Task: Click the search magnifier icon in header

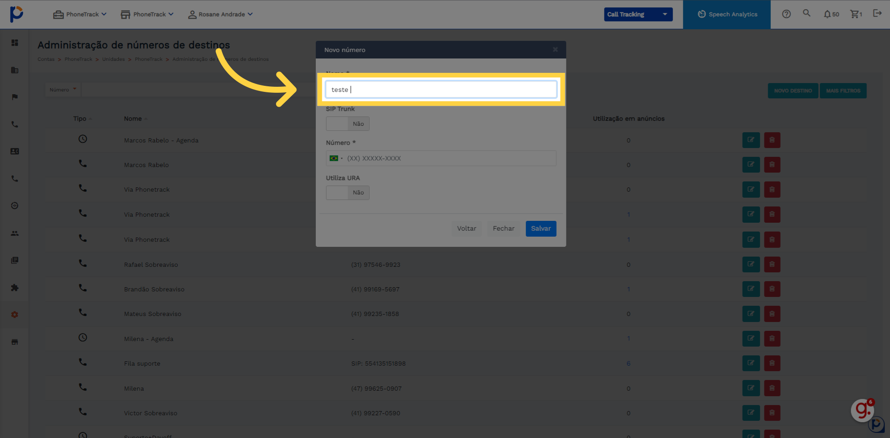Action: click(807, 13)
